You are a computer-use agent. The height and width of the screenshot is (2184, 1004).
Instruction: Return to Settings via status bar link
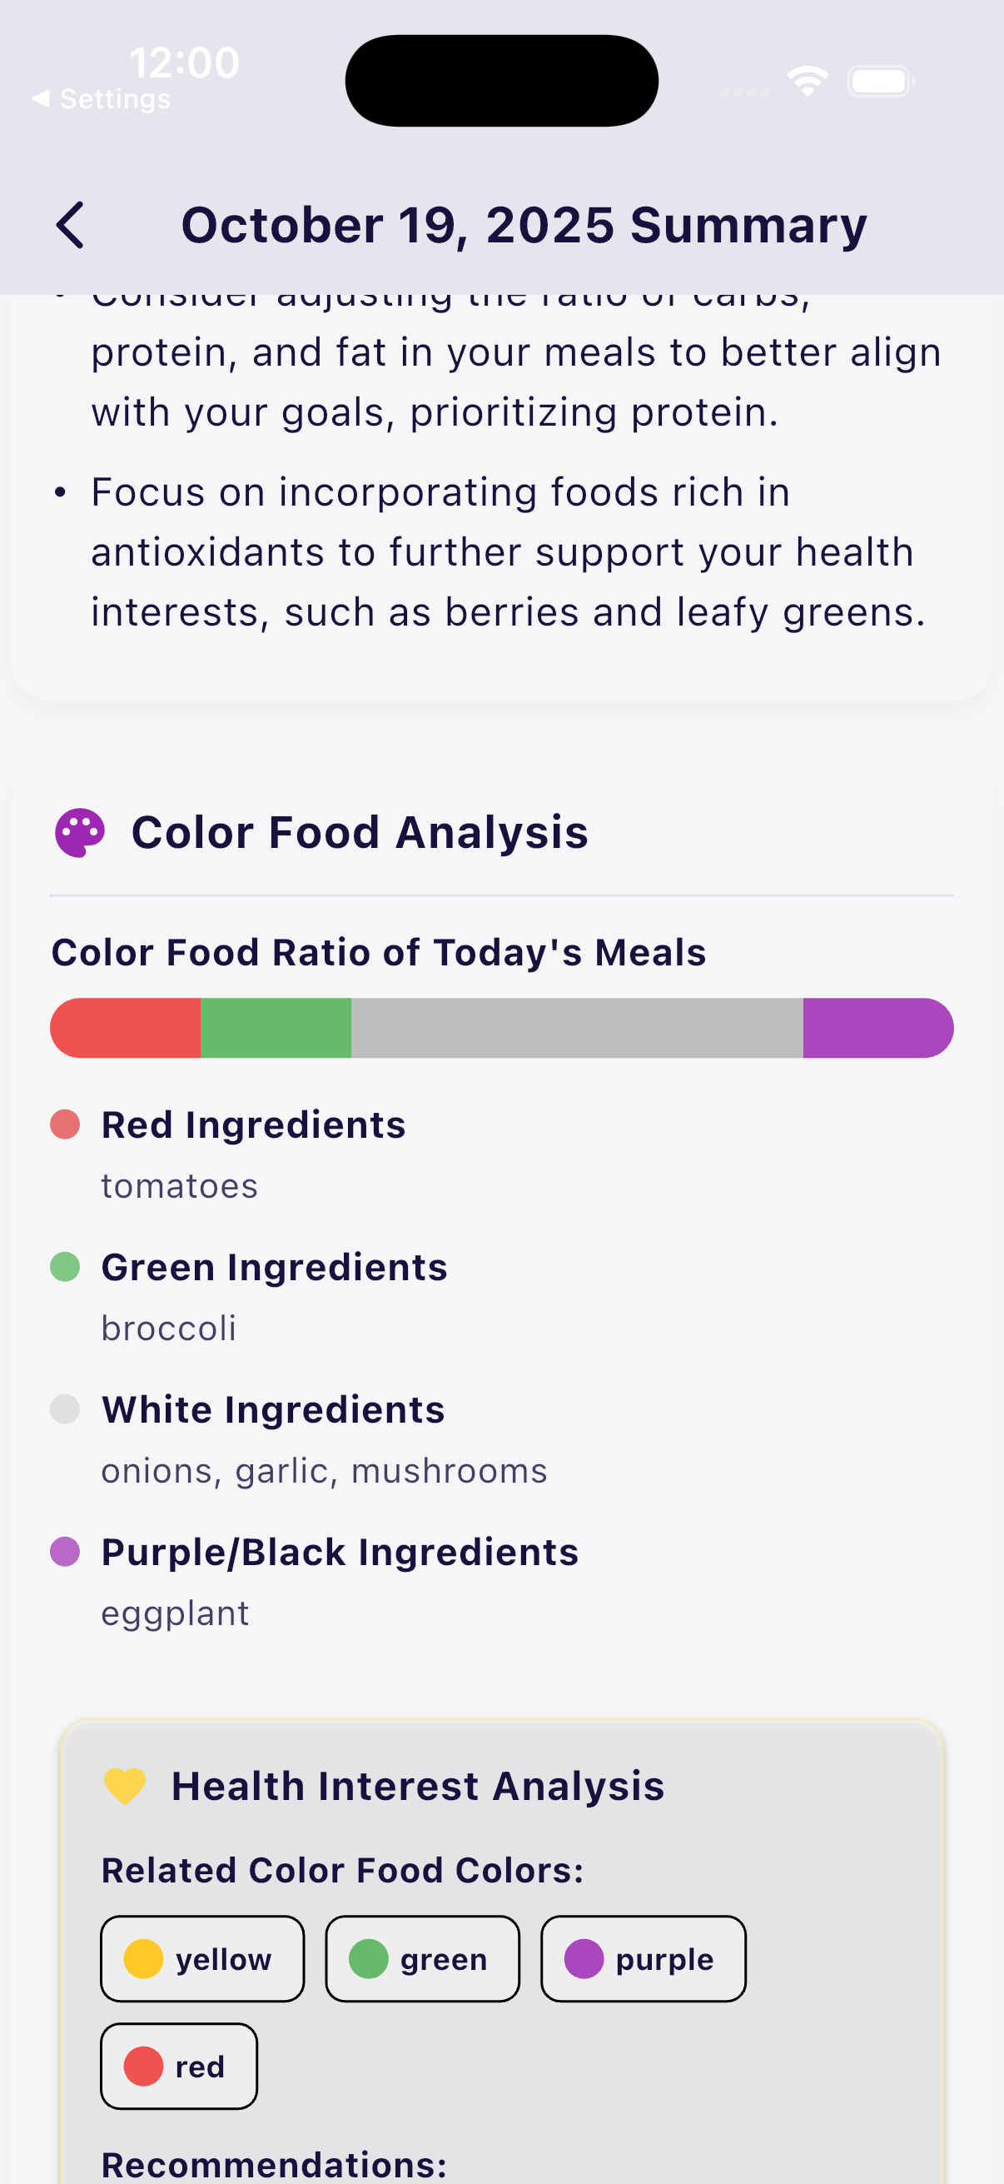tap(102, 99)
